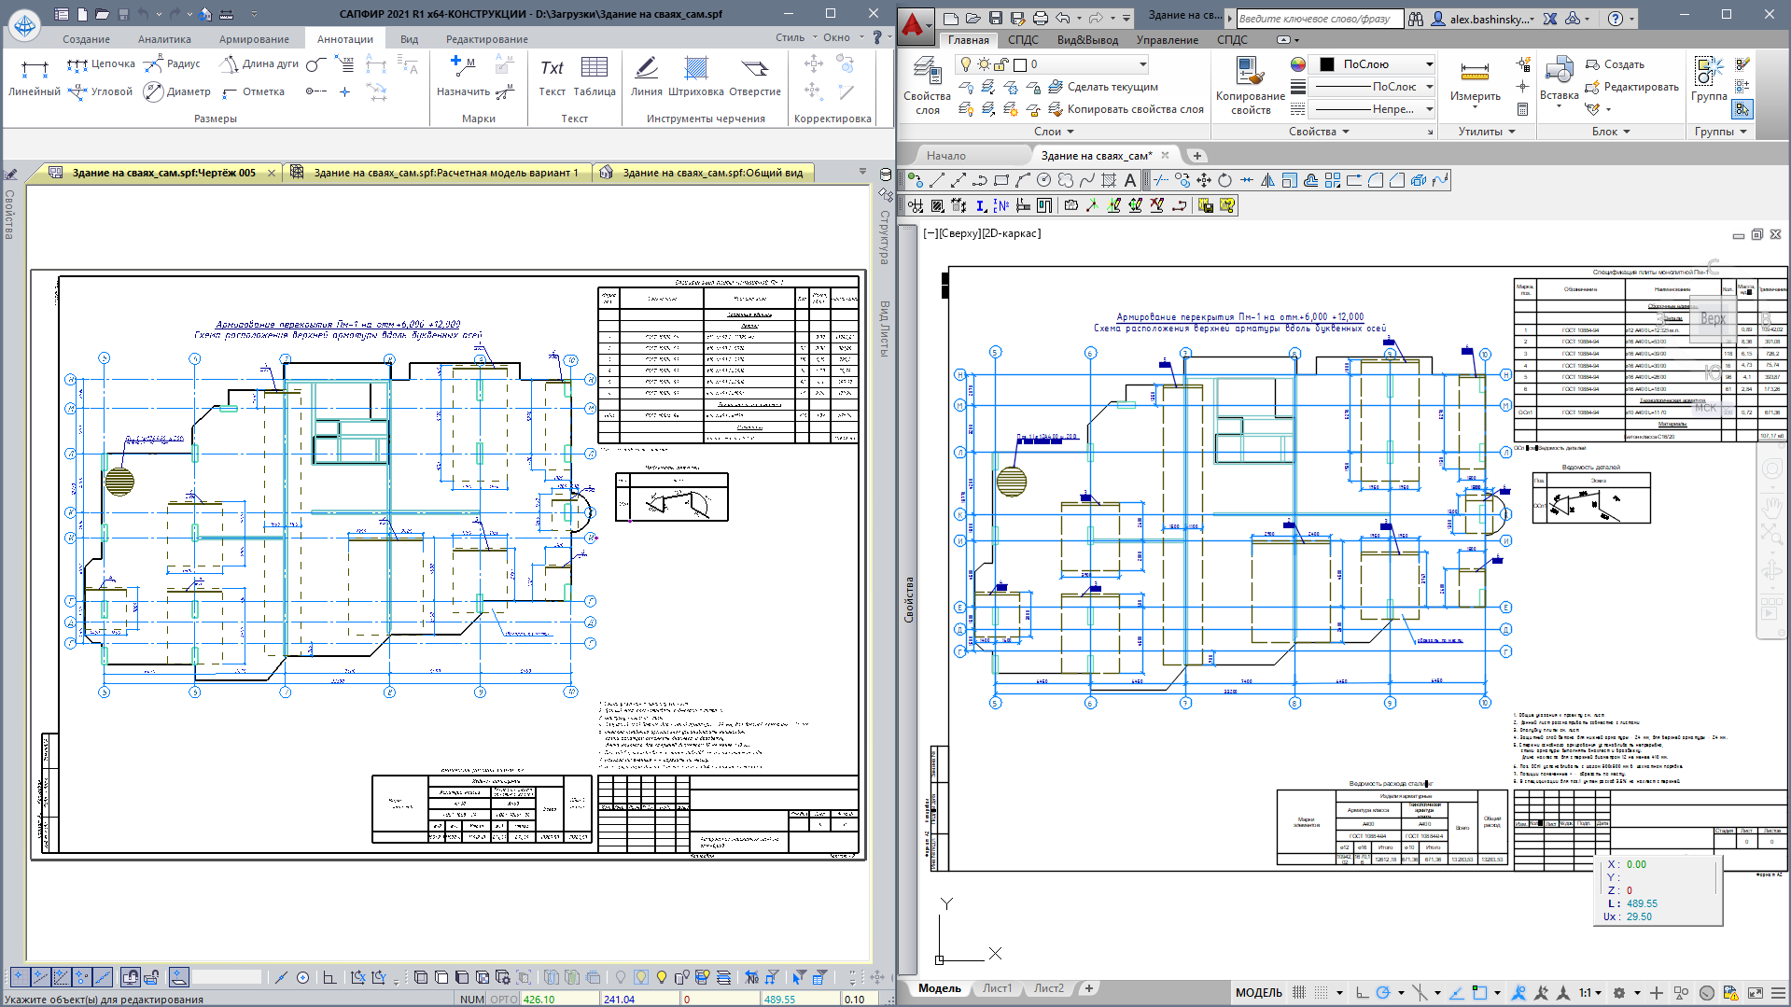Click the Отверстие opening tool

(x=754, y=77)
